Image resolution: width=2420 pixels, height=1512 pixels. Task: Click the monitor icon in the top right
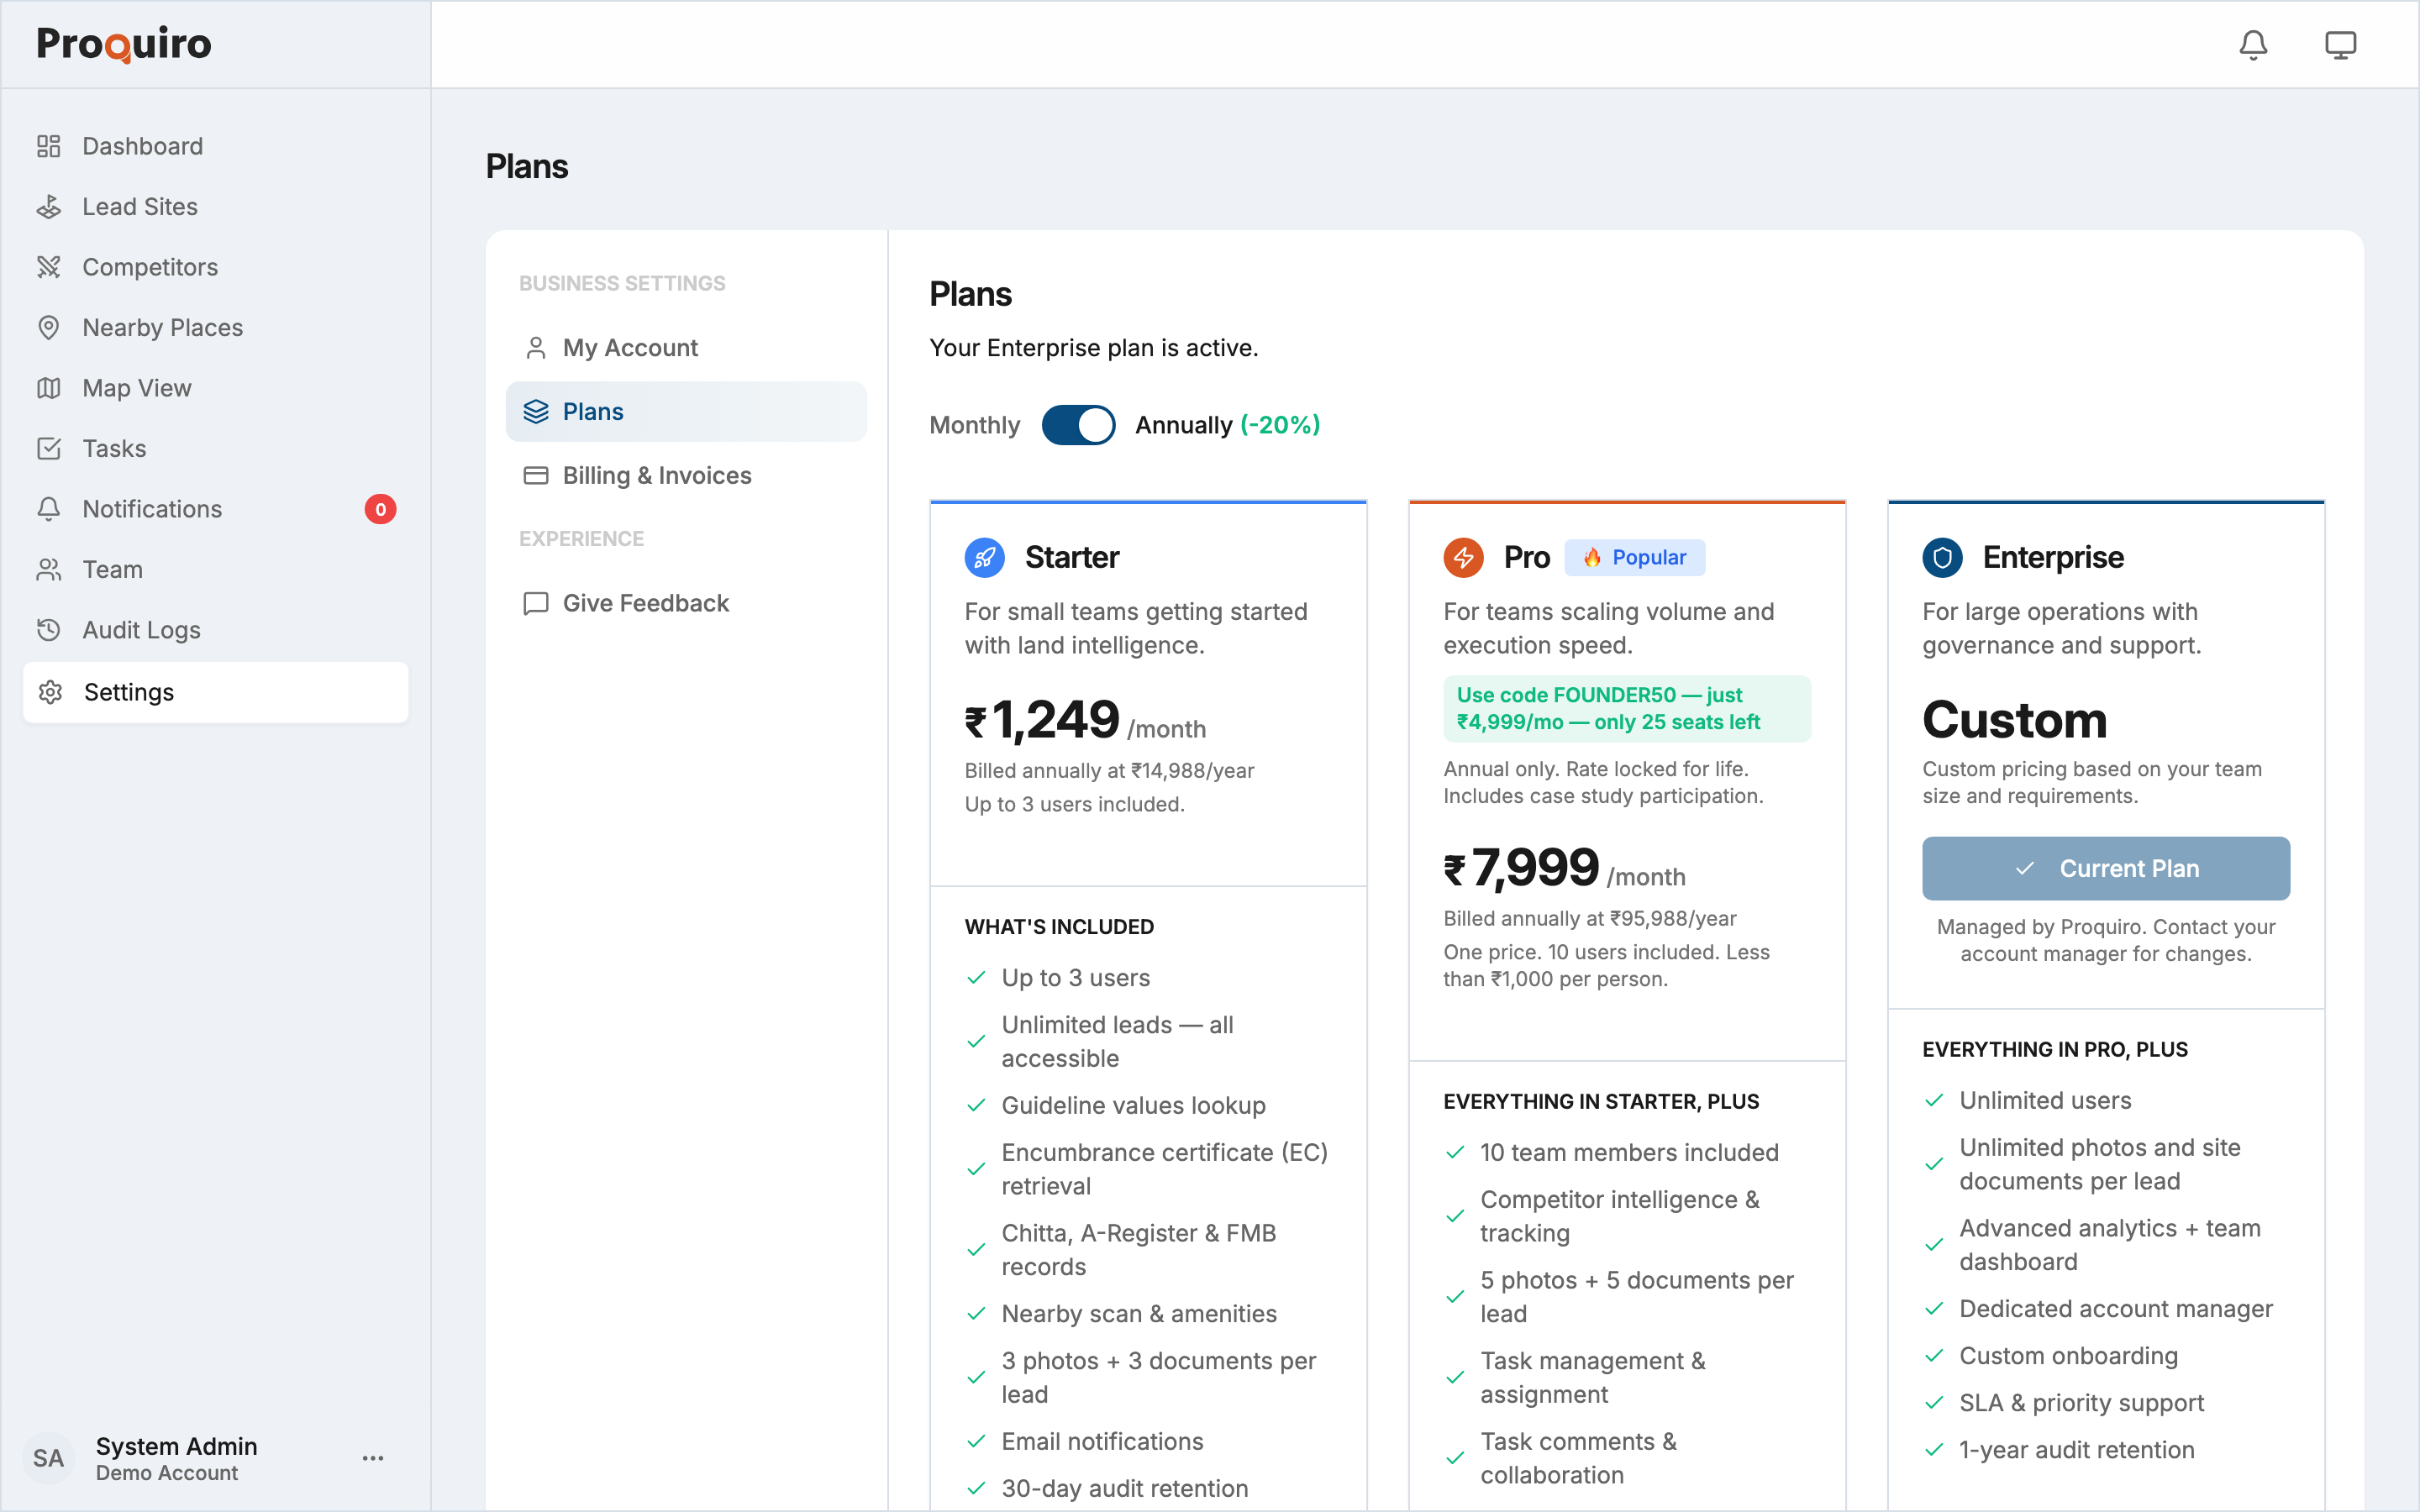(x=2340, y=45)
